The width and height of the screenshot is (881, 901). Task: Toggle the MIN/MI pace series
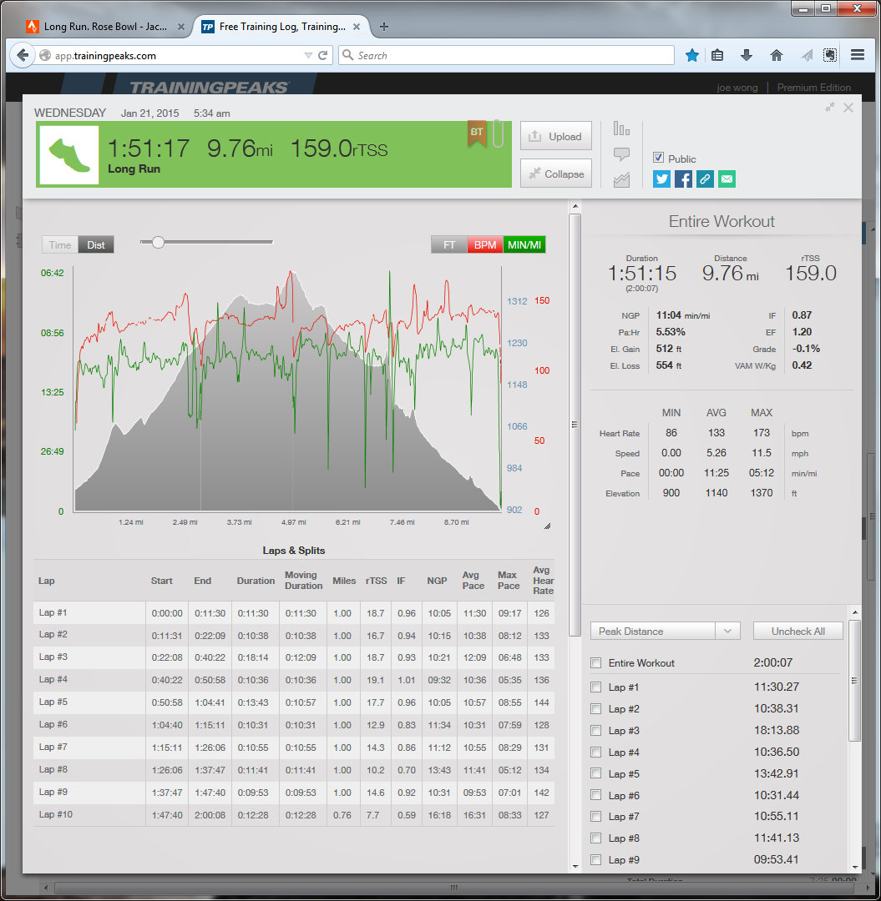tap(524, 245)
